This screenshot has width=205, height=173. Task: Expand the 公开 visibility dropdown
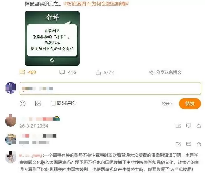(167, 104)
